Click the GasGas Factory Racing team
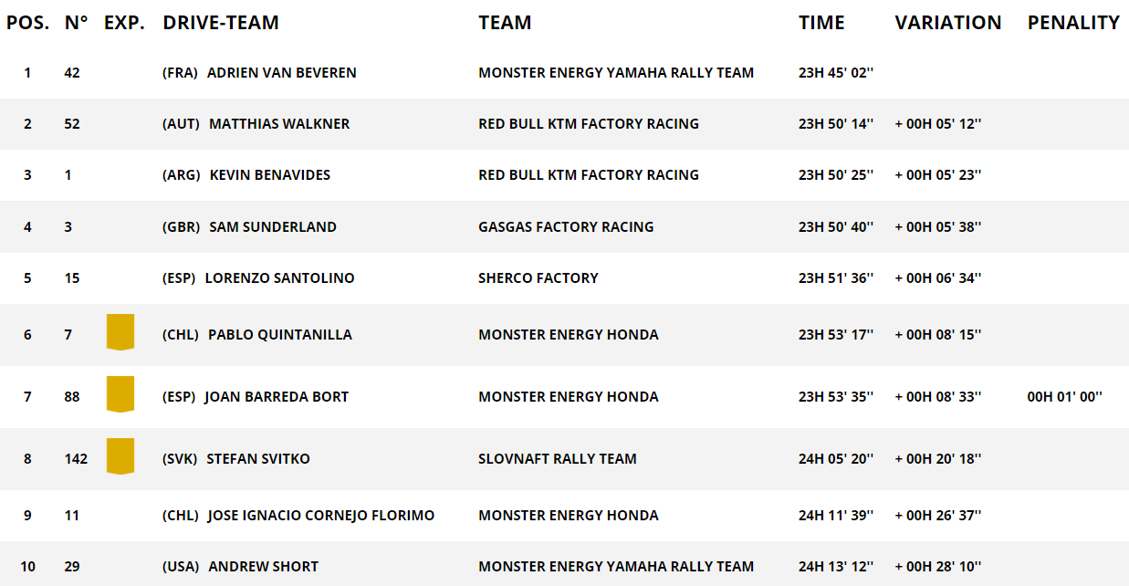 [x=566, y=227]
